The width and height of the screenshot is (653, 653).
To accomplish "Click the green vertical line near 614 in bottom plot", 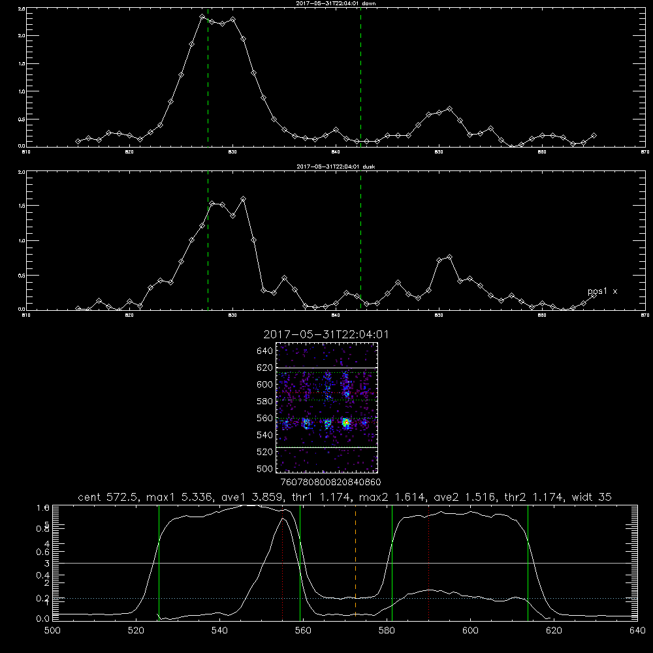I will [528, 562].
